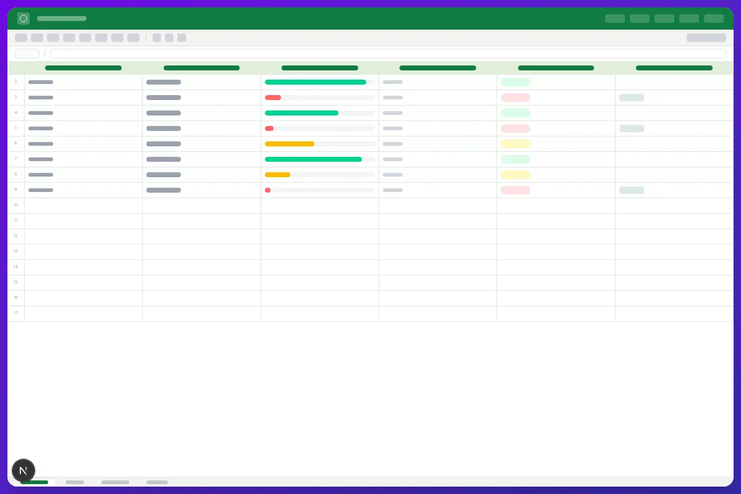
Task: Click the orange progress bar in row 6
Action: (x=290, y=144)
